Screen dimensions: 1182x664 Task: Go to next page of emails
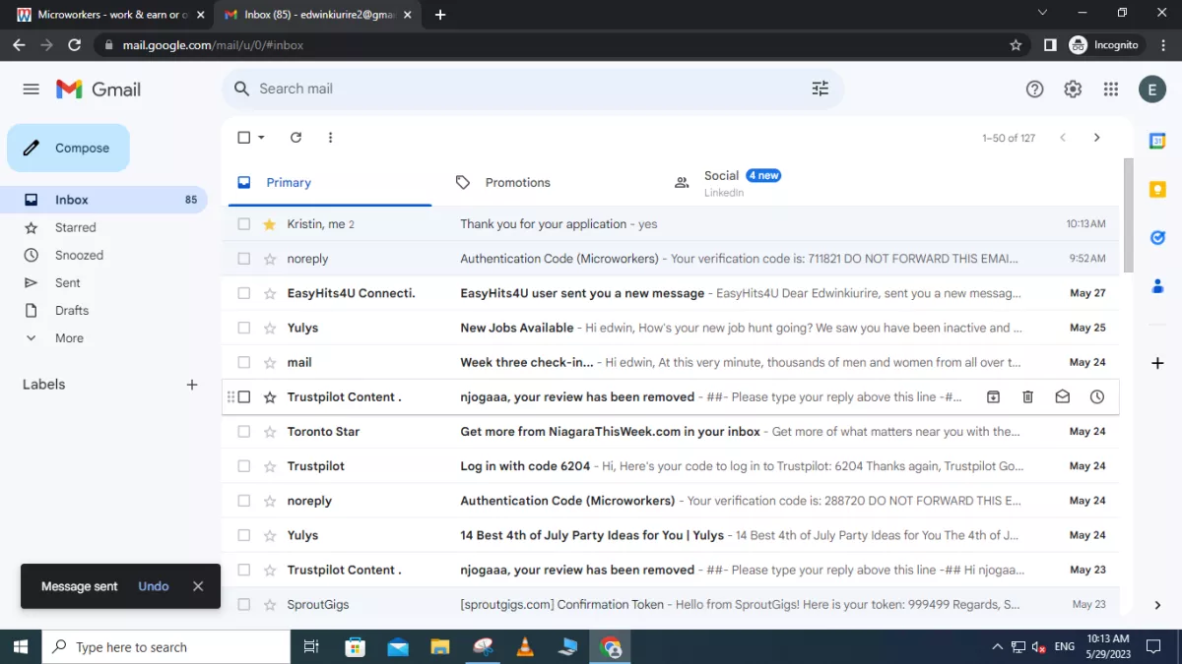click(1096, 138)
